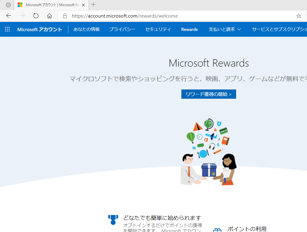Add page to favorites star icon
This screenshot has width=307, height=232.
tap(299, 16)
